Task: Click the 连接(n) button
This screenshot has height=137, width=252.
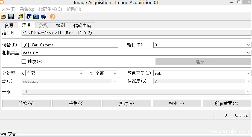Action: coord(27,103)
